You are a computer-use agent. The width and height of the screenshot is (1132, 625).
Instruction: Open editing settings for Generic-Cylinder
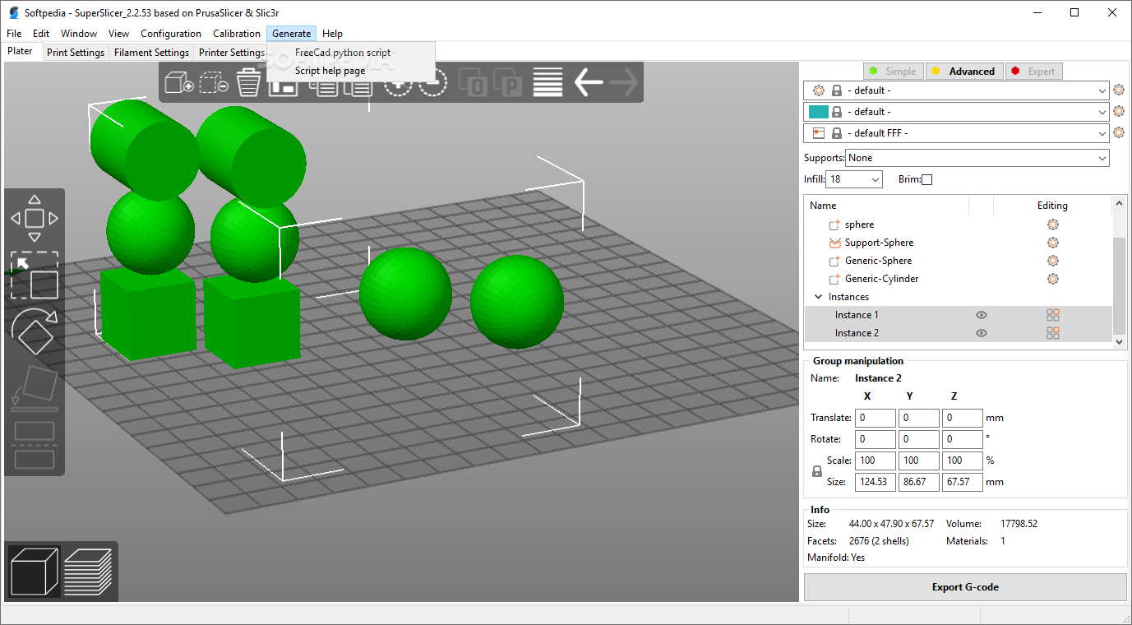(x=1053, y=279)
